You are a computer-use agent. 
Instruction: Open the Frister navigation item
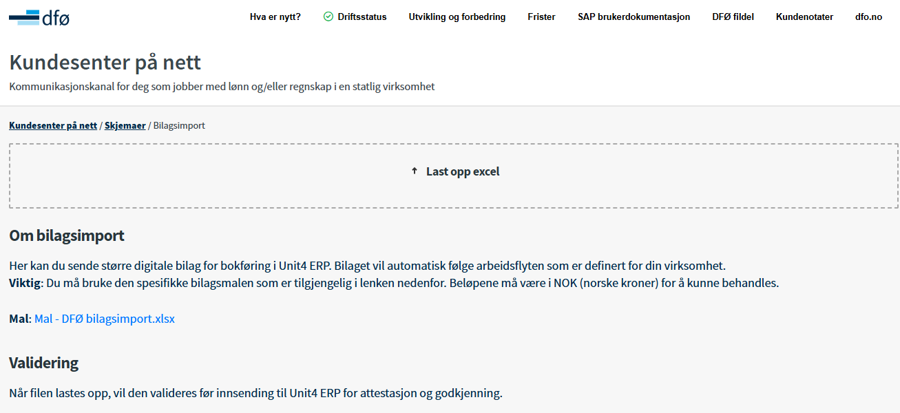pyautogui.click(x=542, y=17)
